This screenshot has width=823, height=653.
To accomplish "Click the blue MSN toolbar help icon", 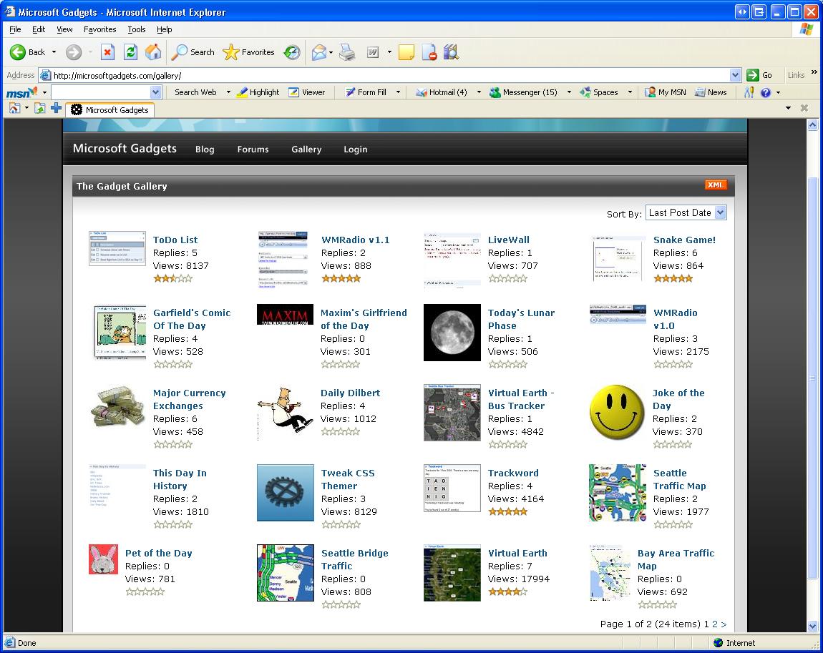I will pyautogui.click(x=766, y=93).
